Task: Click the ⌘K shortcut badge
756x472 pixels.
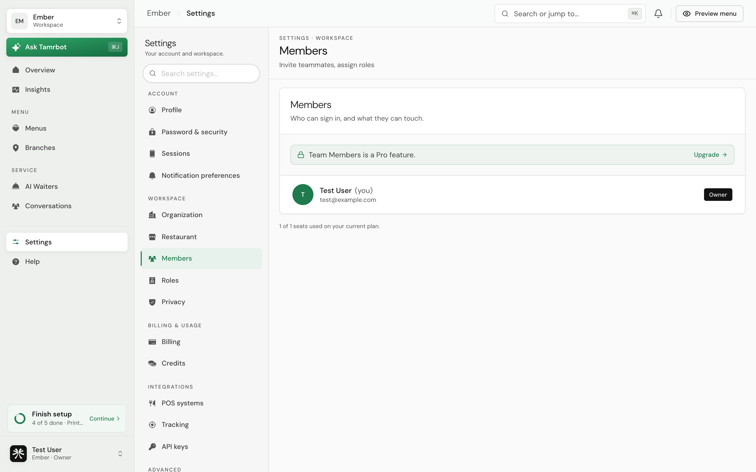Action: point(635,13)
